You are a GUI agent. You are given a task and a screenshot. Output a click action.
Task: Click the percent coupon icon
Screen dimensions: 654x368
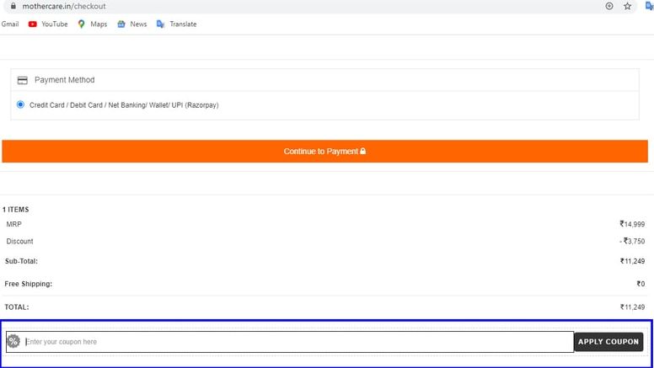pyautogui.click(x=13, y=341)
